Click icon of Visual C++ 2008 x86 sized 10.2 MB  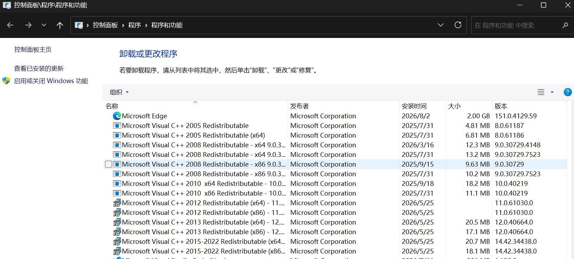117,174
